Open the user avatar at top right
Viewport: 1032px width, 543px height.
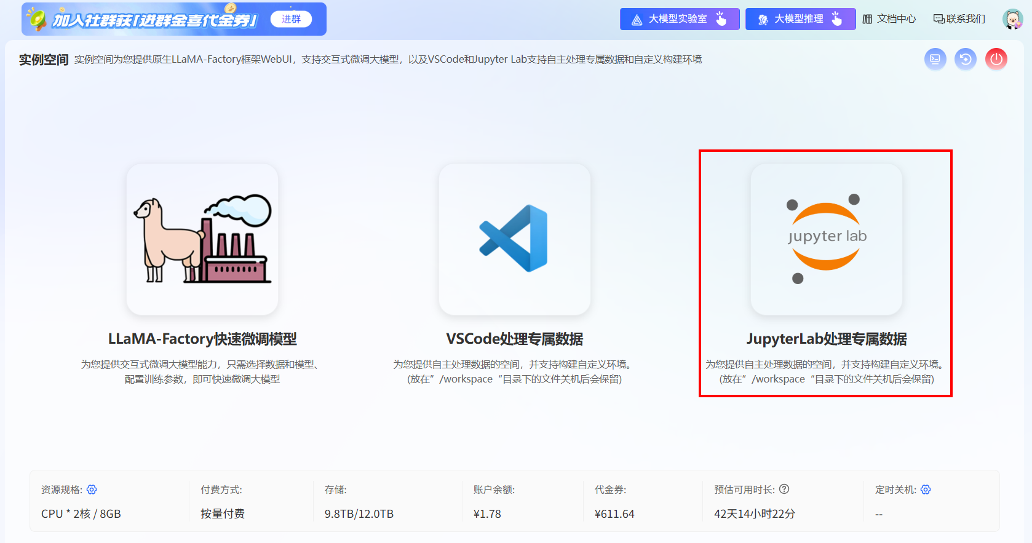(1012, 19)
